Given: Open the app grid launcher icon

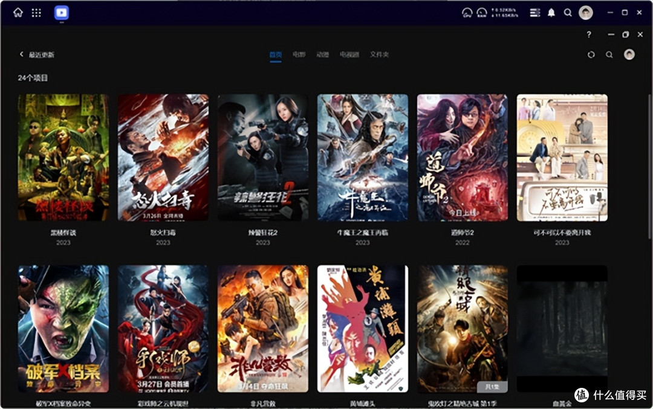Looking at the screenshot, I should point(36,13).
